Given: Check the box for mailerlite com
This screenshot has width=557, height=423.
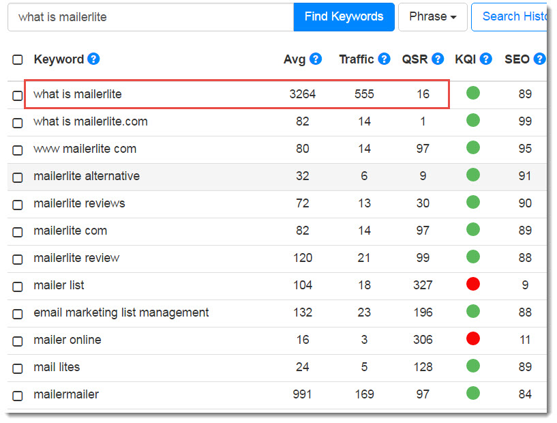Looking at the screenshot, I should 18,232.
